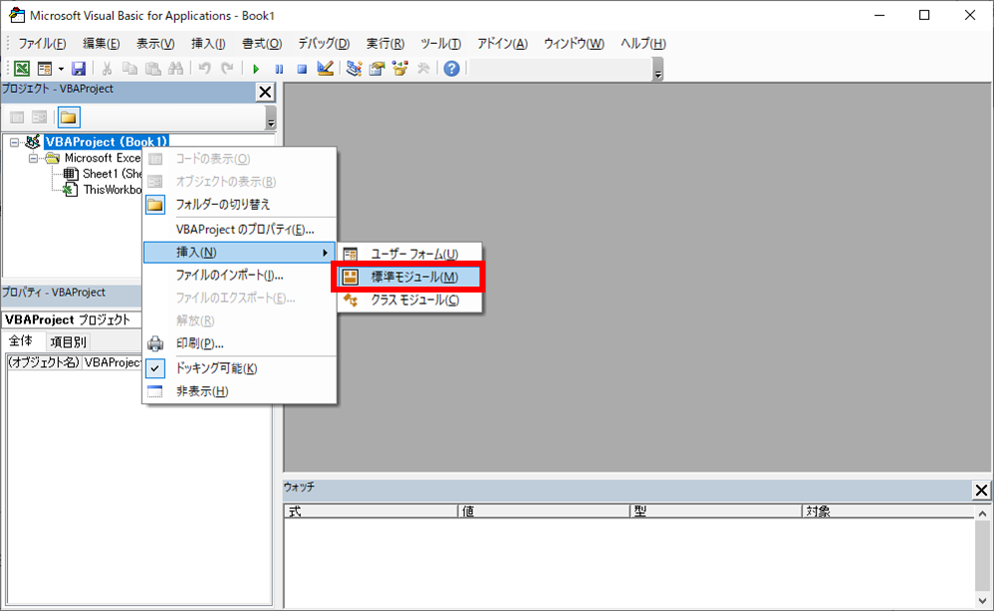Click watch window scrollbar up arrow
The width and height of the screenshot is (994, 611).
(x=983, y=513)
